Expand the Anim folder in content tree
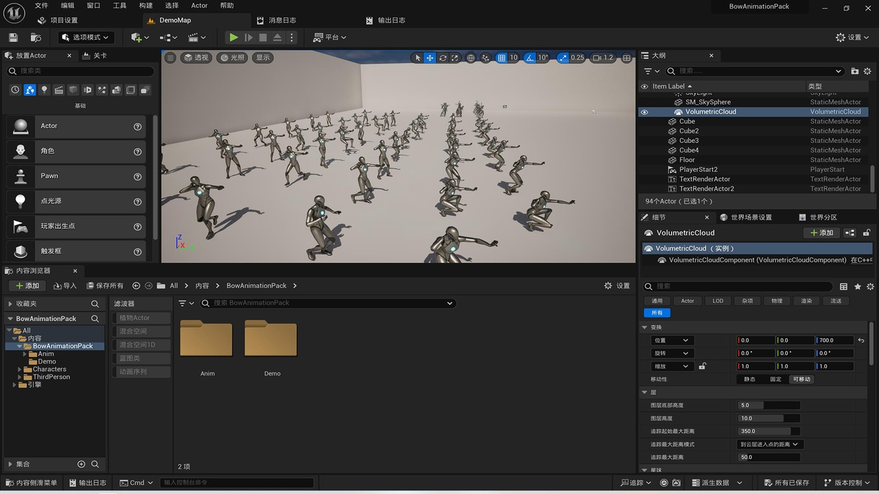Image resolution: width=879 pixels, height=494 pixels. (25, 354)
